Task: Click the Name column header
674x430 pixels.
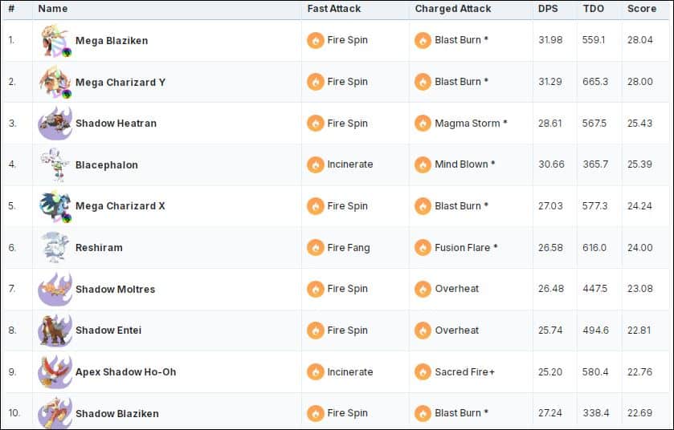Action: pyautogui.click(x=53, y=9)
